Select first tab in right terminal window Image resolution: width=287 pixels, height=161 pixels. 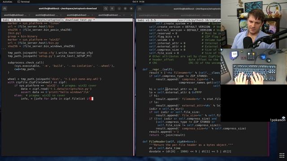point(154,16)
